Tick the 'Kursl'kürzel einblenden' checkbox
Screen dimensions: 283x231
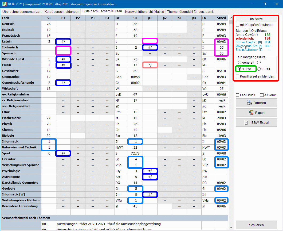tap(238, 76)
